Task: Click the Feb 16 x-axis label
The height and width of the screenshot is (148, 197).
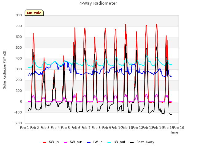Action: point(179,128)
